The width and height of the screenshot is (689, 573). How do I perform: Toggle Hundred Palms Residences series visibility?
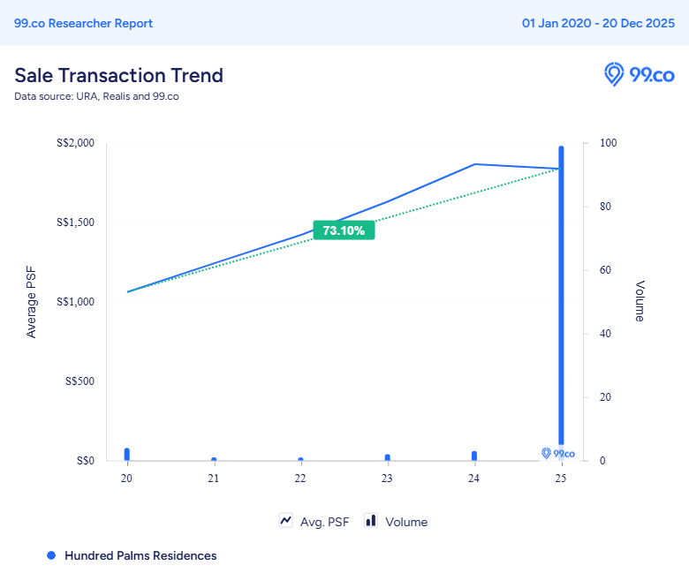point(140,555)
